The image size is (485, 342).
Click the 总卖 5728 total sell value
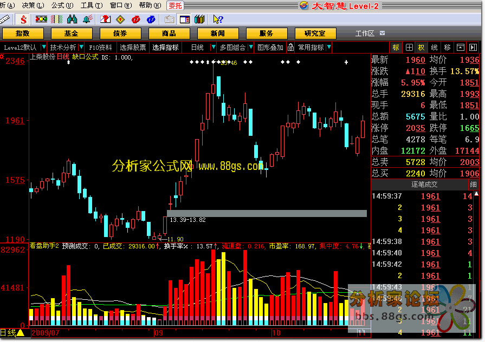click(416, 162)
